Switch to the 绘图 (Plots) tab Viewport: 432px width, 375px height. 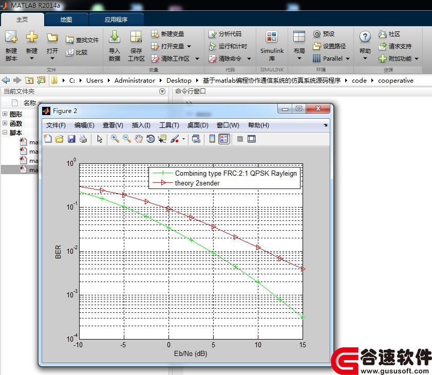[x=66, y=20]
